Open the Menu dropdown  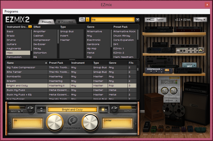(200, 20)
